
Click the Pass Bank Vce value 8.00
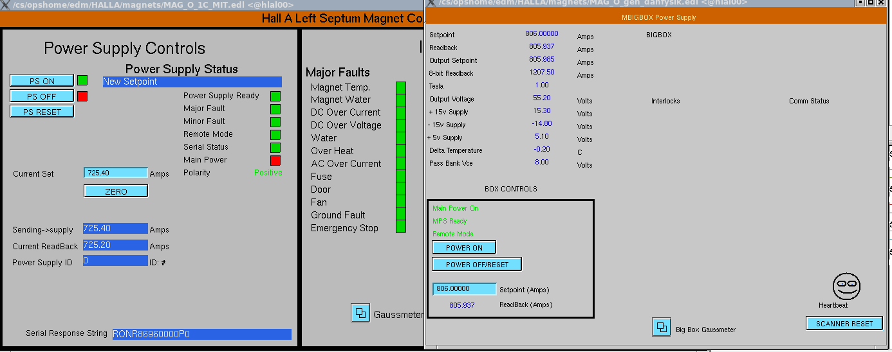tap(542, 163)
